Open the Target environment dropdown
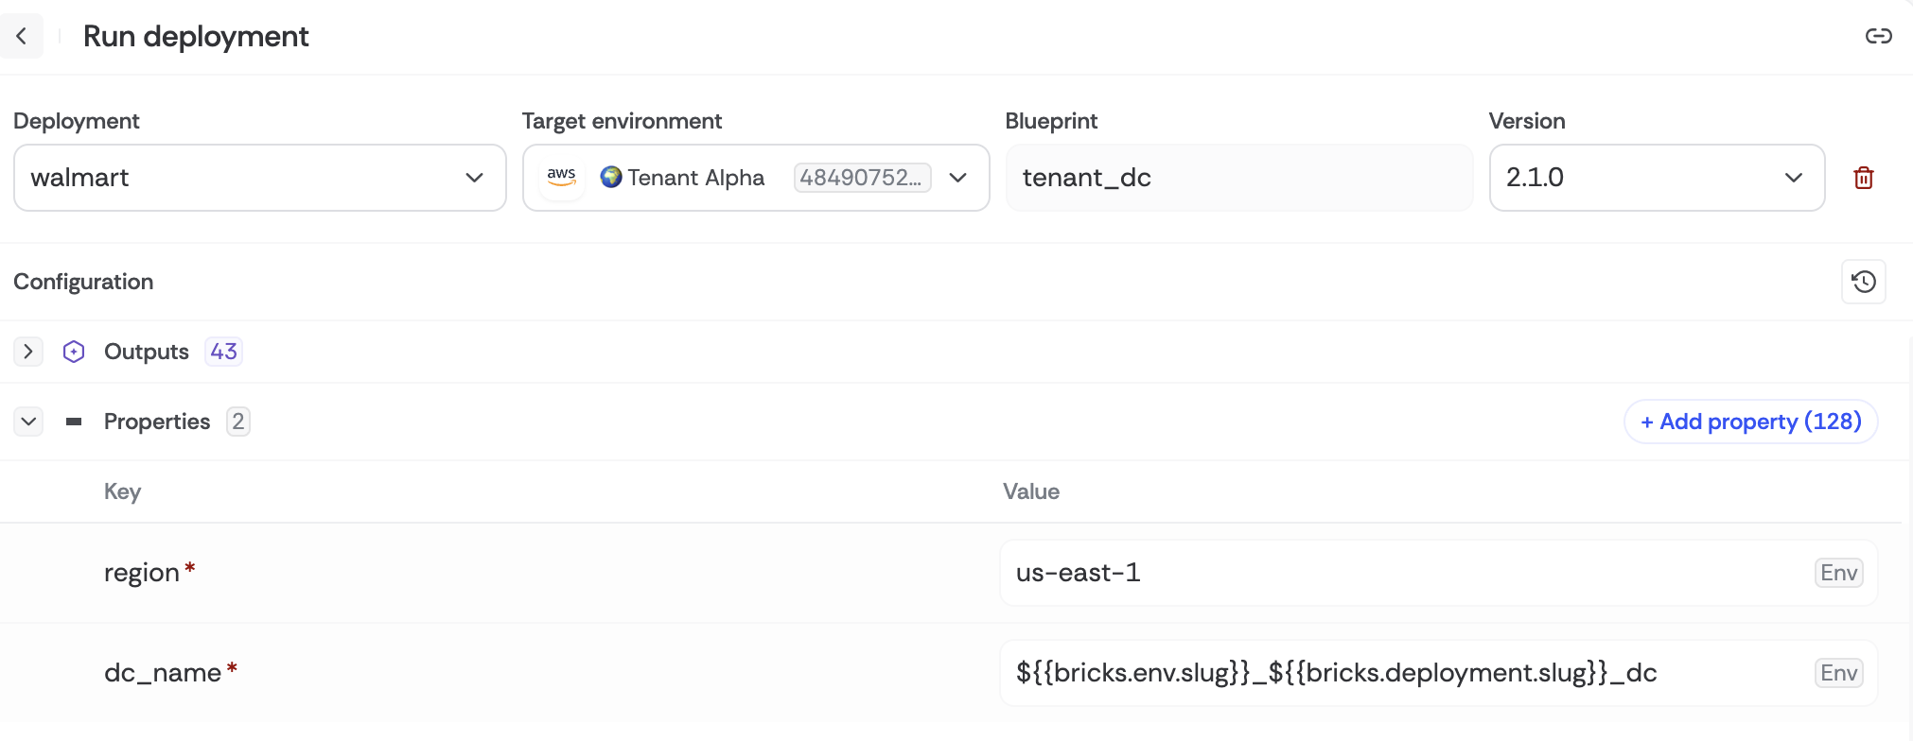Screen dimensions: 1913x741 957,178
